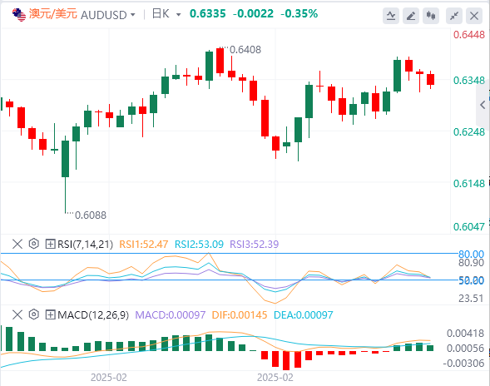Click the current price 0.6335

click(x=207, y=14)
